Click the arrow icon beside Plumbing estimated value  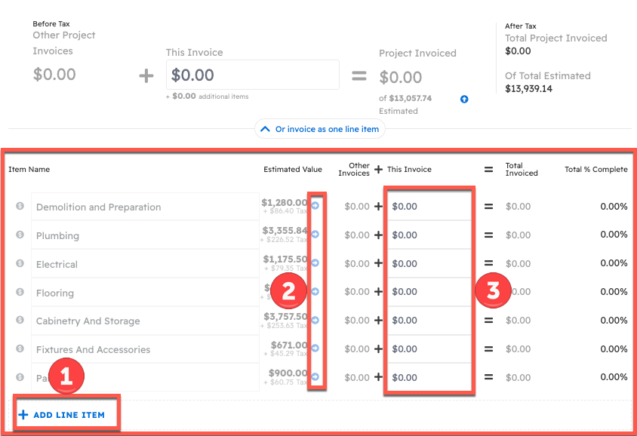(x=315, y=235)
